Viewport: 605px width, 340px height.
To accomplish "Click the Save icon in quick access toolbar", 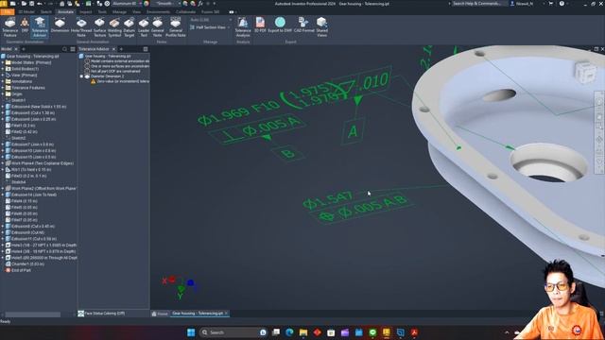I will 31,4.
